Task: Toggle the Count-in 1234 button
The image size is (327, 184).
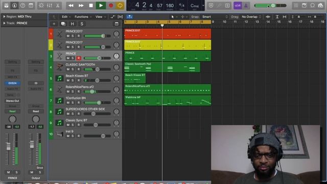Action: click(x=238, y=6)
